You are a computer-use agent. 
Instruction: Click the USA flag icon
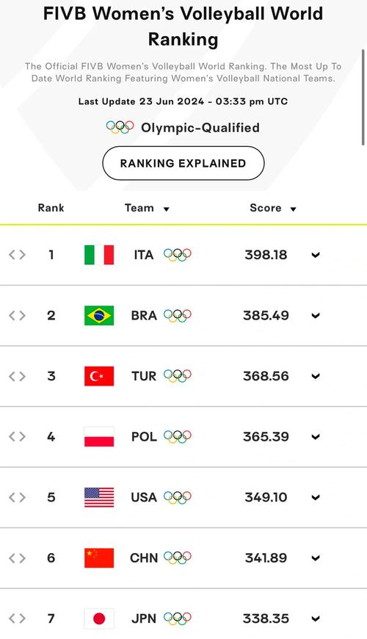[x=99, y=497]
